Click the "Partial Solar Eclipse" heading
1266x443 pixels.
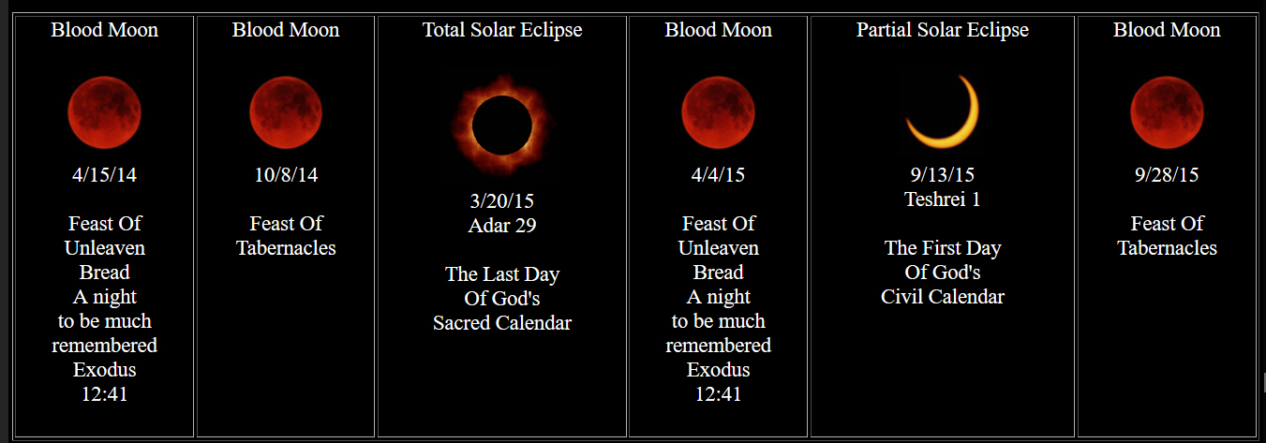943,30
